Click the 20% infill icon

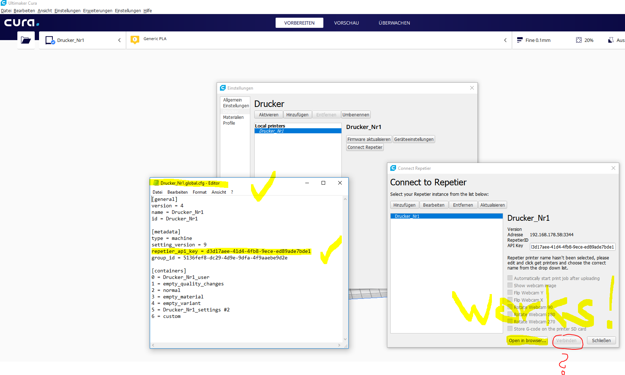pos(579,40)
